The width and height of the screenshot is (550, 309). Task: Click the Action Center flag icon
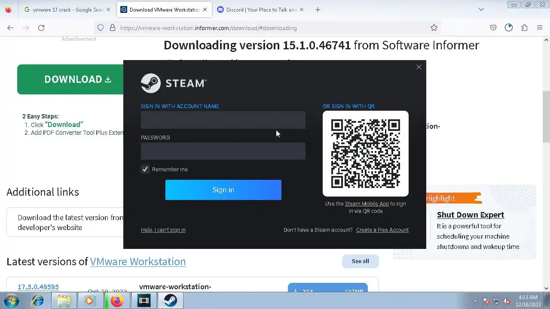click(x=486, y=301)
